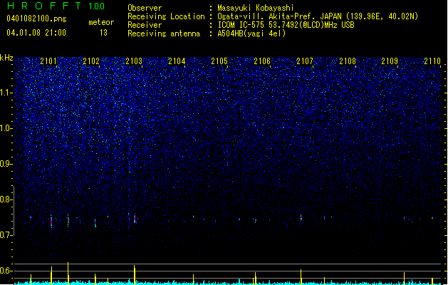Screen dimensions: 448x285
Task: Click the 'Receiving antenna' label
Action: point(164,33)
